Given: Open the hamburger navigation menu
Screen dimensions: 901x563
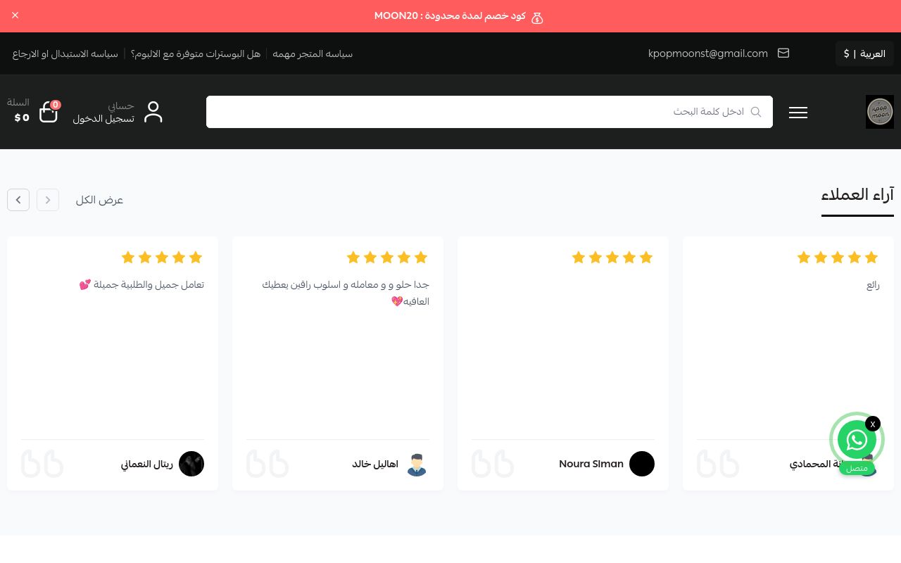Looking at the screenshot, I should [x=798, y=113].
